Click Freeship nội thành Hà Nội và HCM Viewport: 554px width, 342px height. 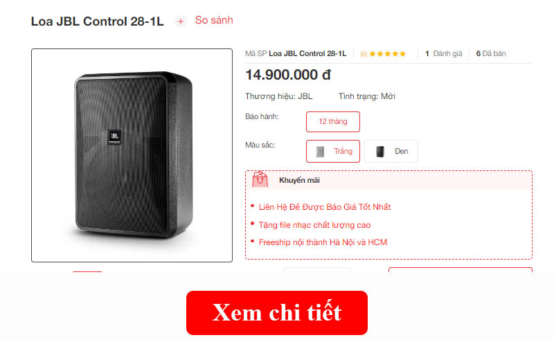click(323, 242)
